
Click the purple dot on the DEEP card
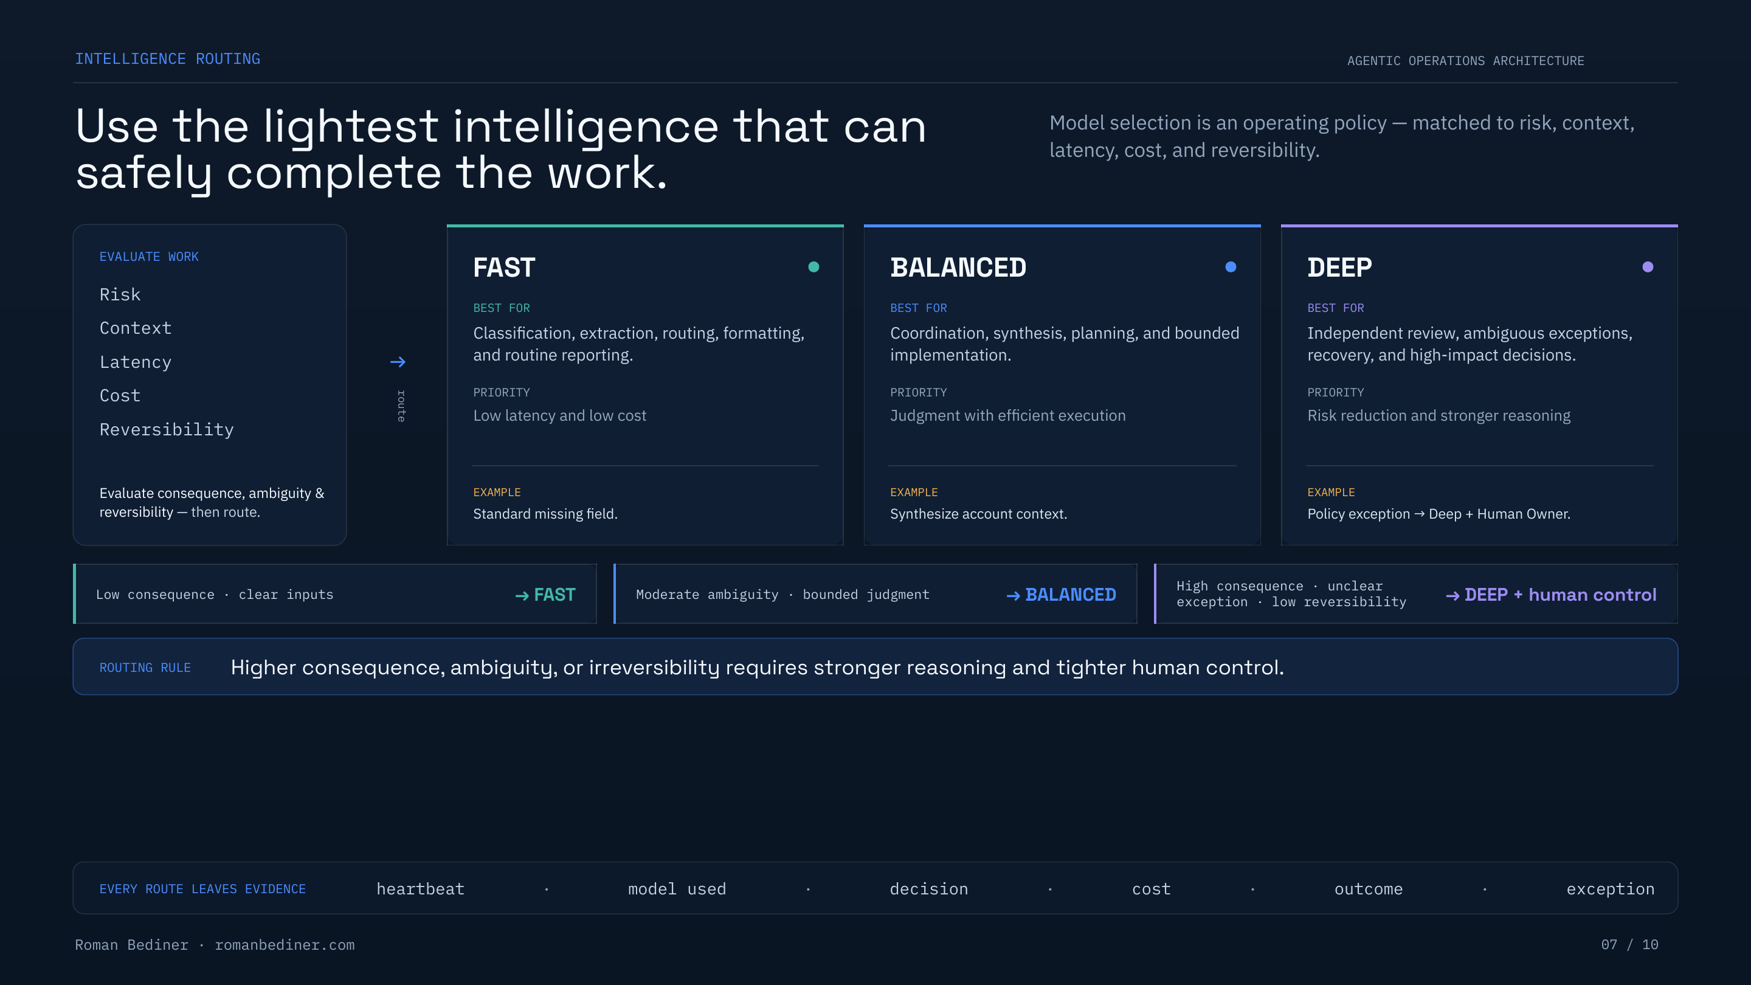click(x=1648, y=267)
